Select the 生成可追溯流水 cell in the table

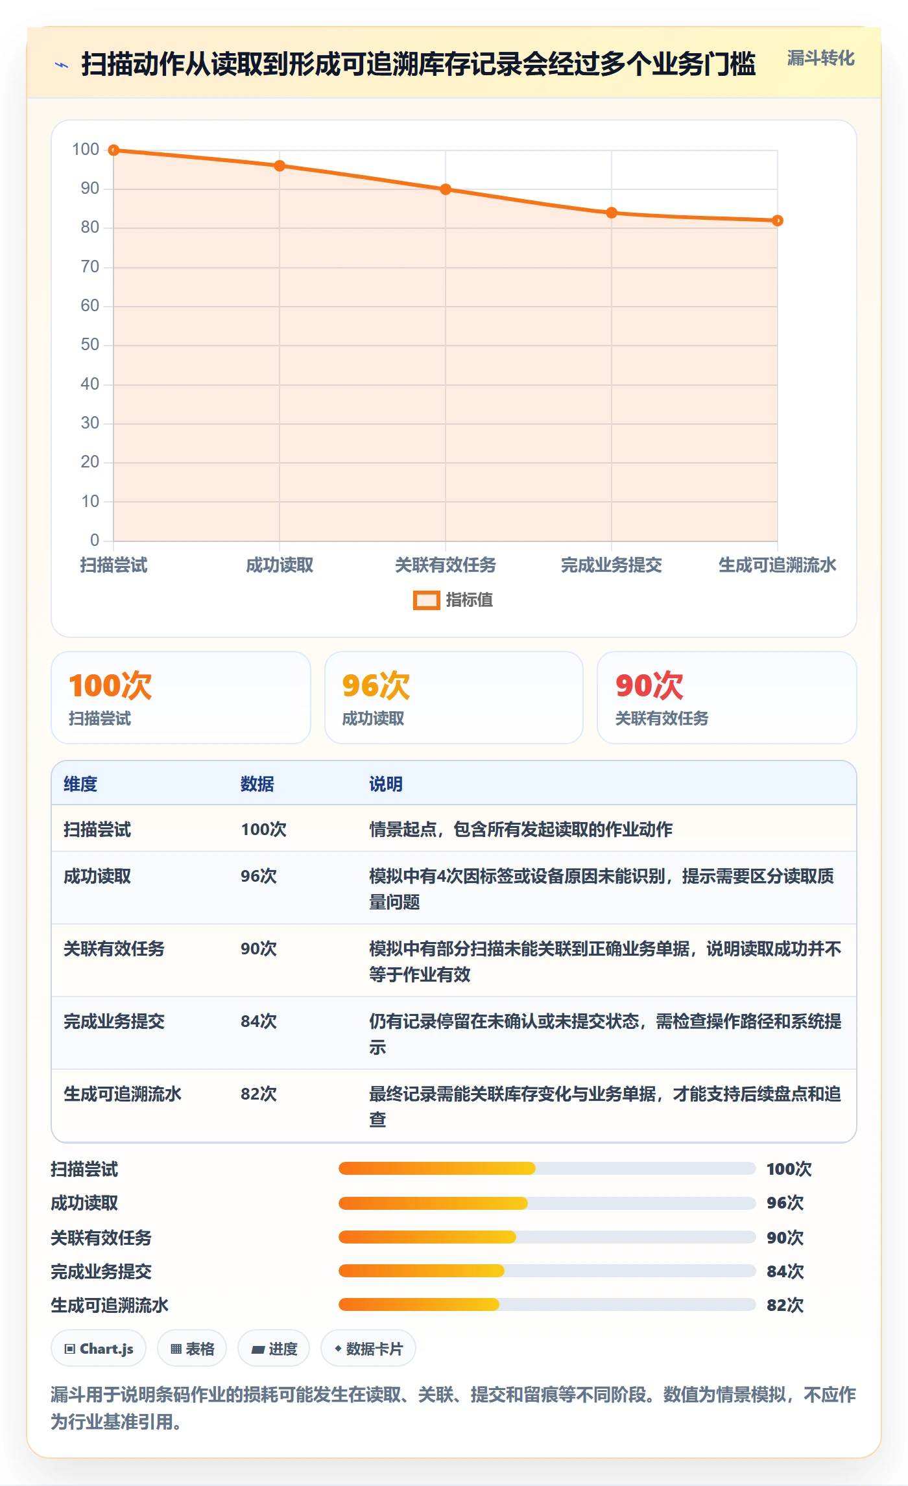point(123,1094)
